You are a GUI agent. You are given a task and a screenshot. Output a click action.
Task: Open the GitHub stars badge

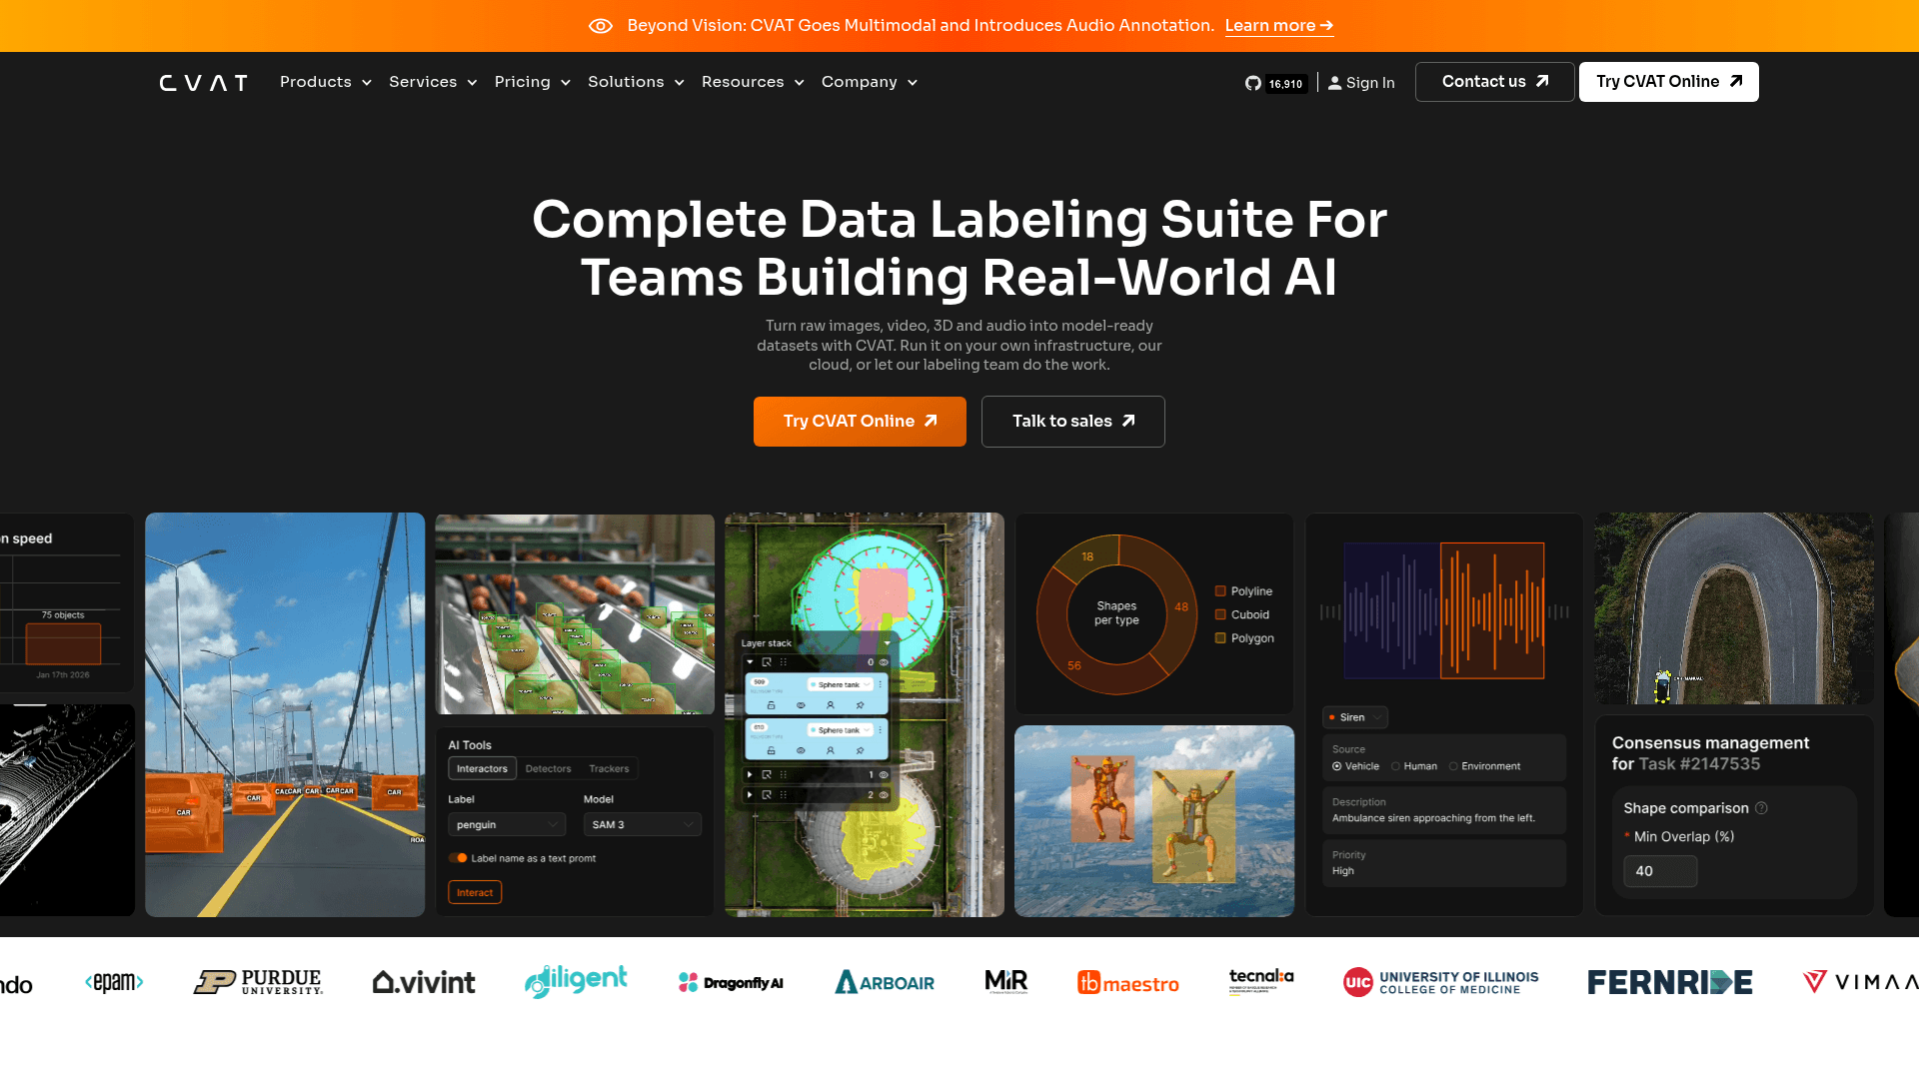[1275, 83]
